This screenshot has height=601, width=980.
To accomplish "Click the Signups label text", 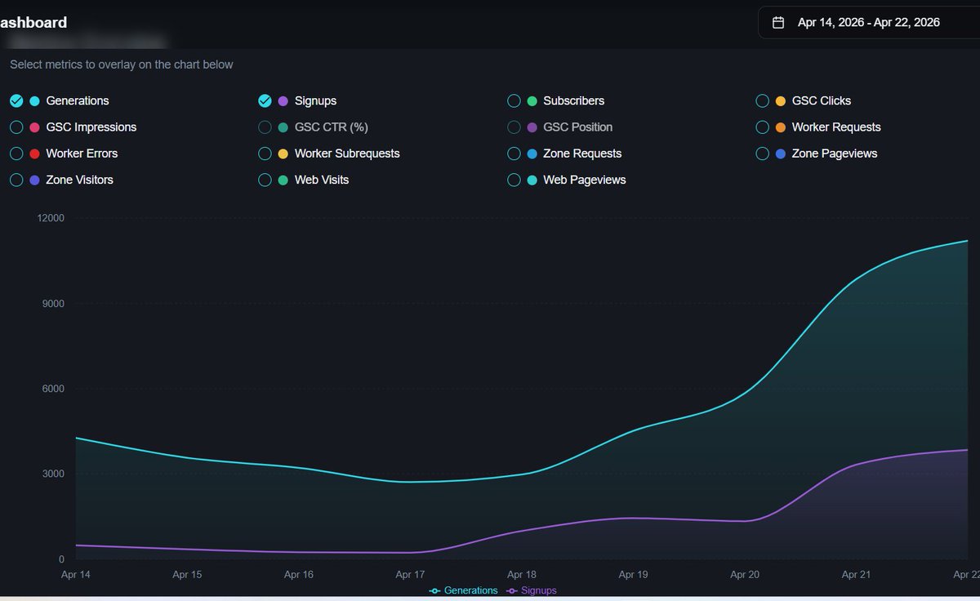I will [315, 101].
